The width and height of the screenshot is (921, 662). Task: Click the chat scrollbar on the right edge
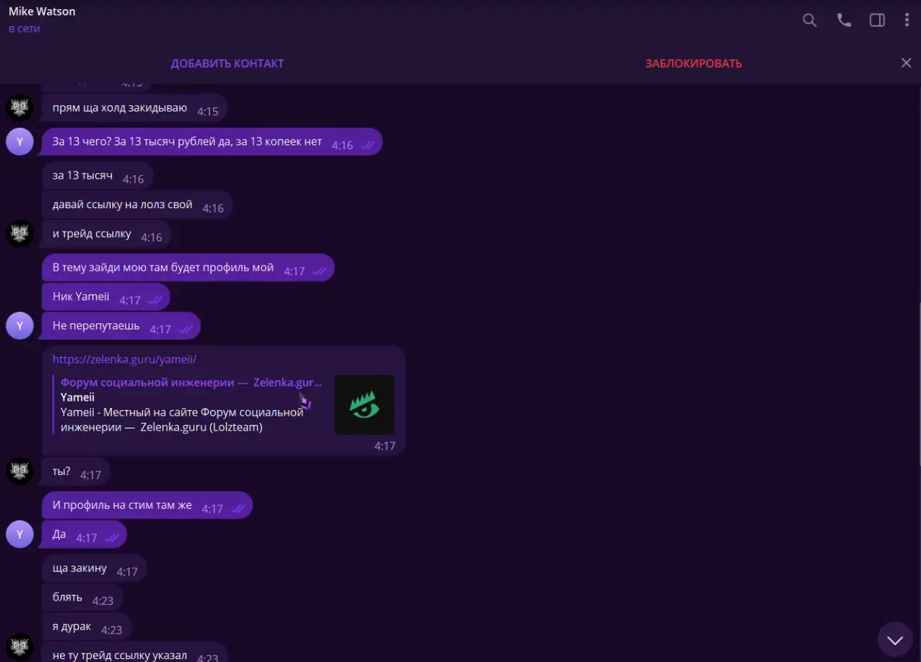(x=918, y=385)
